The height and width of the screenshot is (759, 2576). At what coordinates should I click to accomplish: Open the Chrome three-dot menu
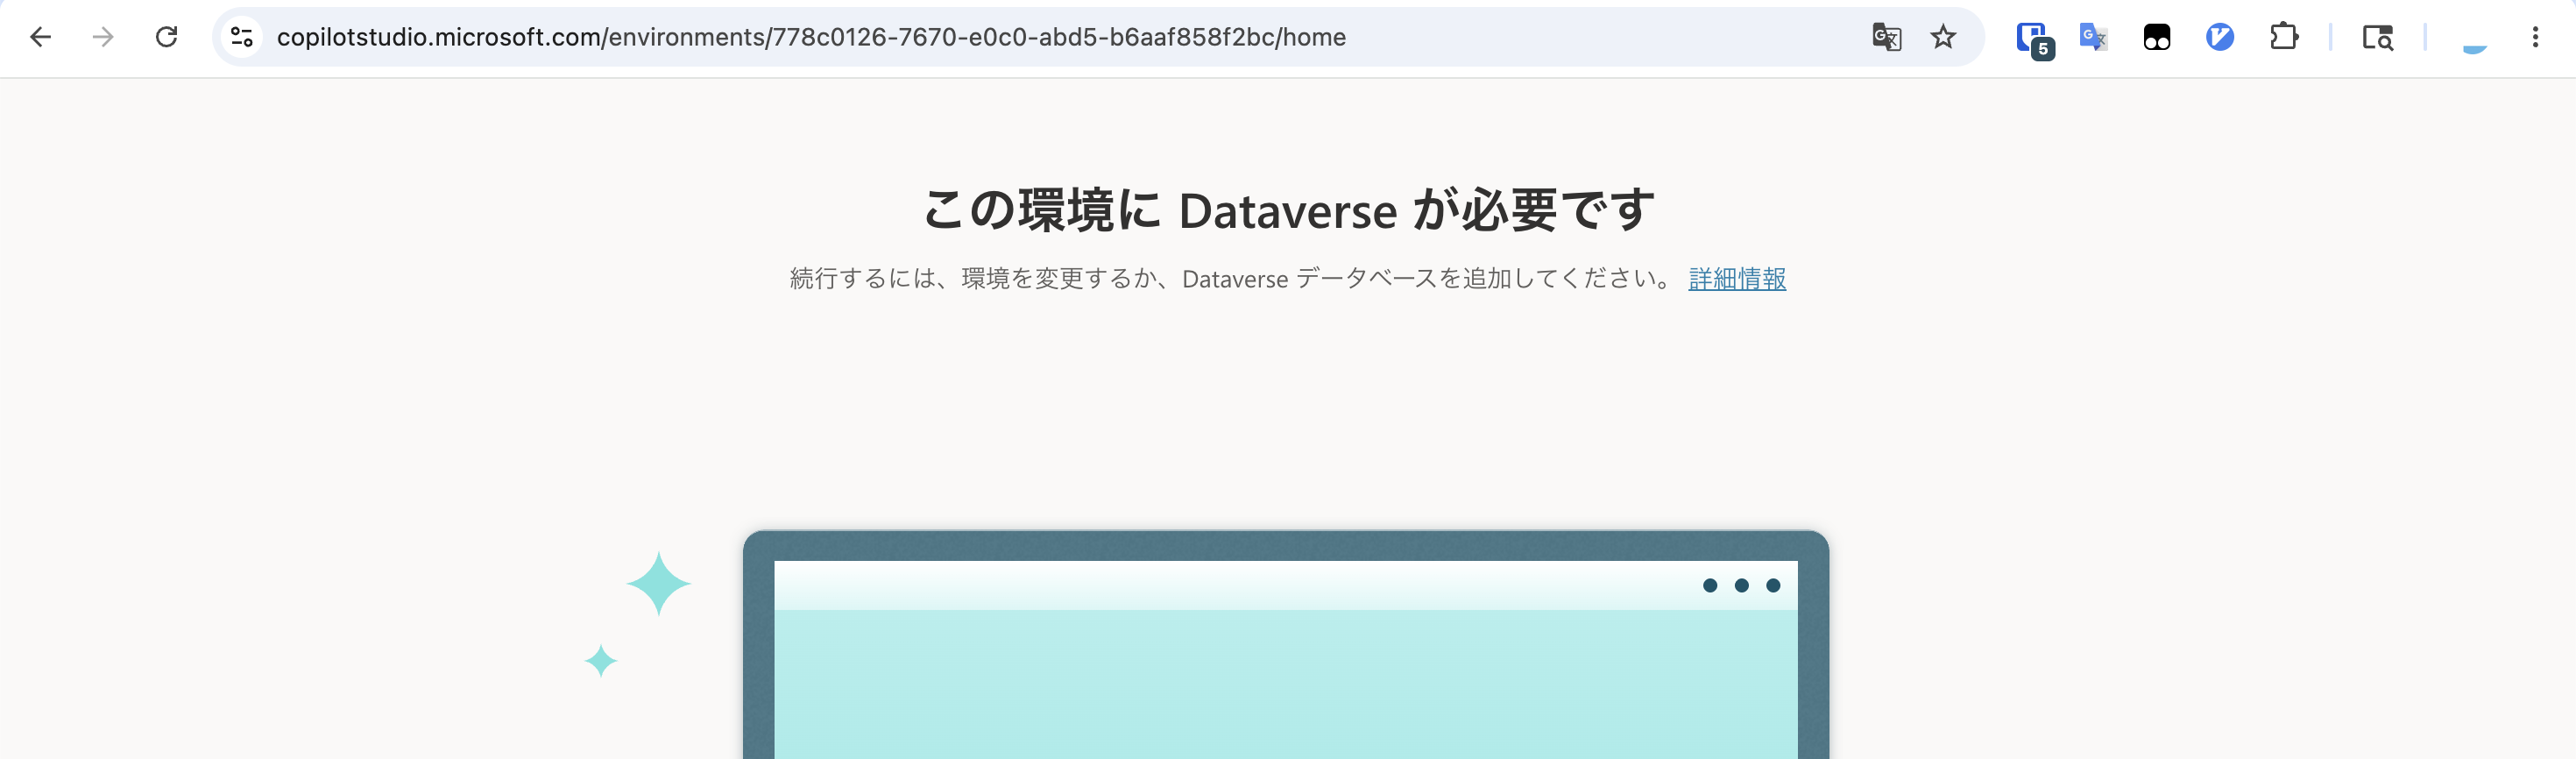pos(2535,37)
